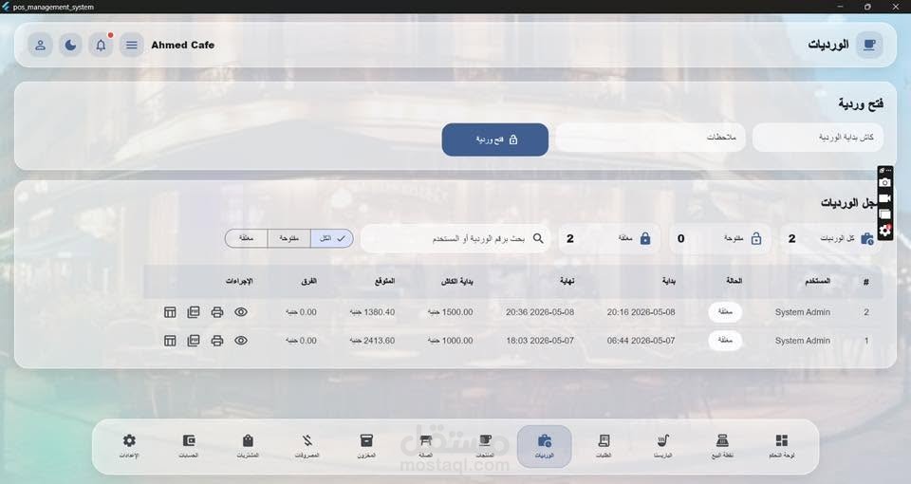Open the الحسابات accounts tab
This screenshot has width=911, height=484.
coord(189,446)
